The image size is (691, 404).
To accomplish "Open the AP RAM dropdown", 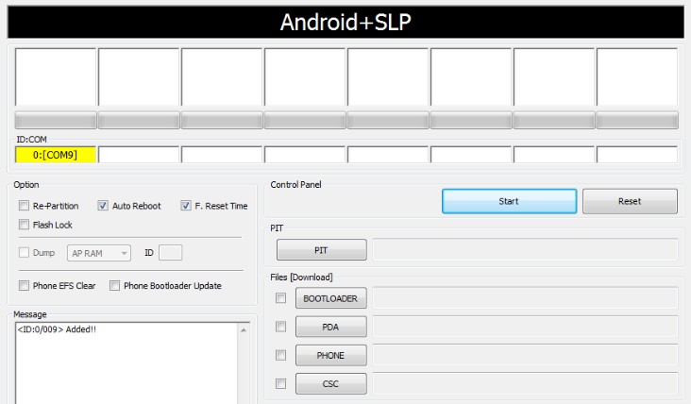I will coord(99,253).
